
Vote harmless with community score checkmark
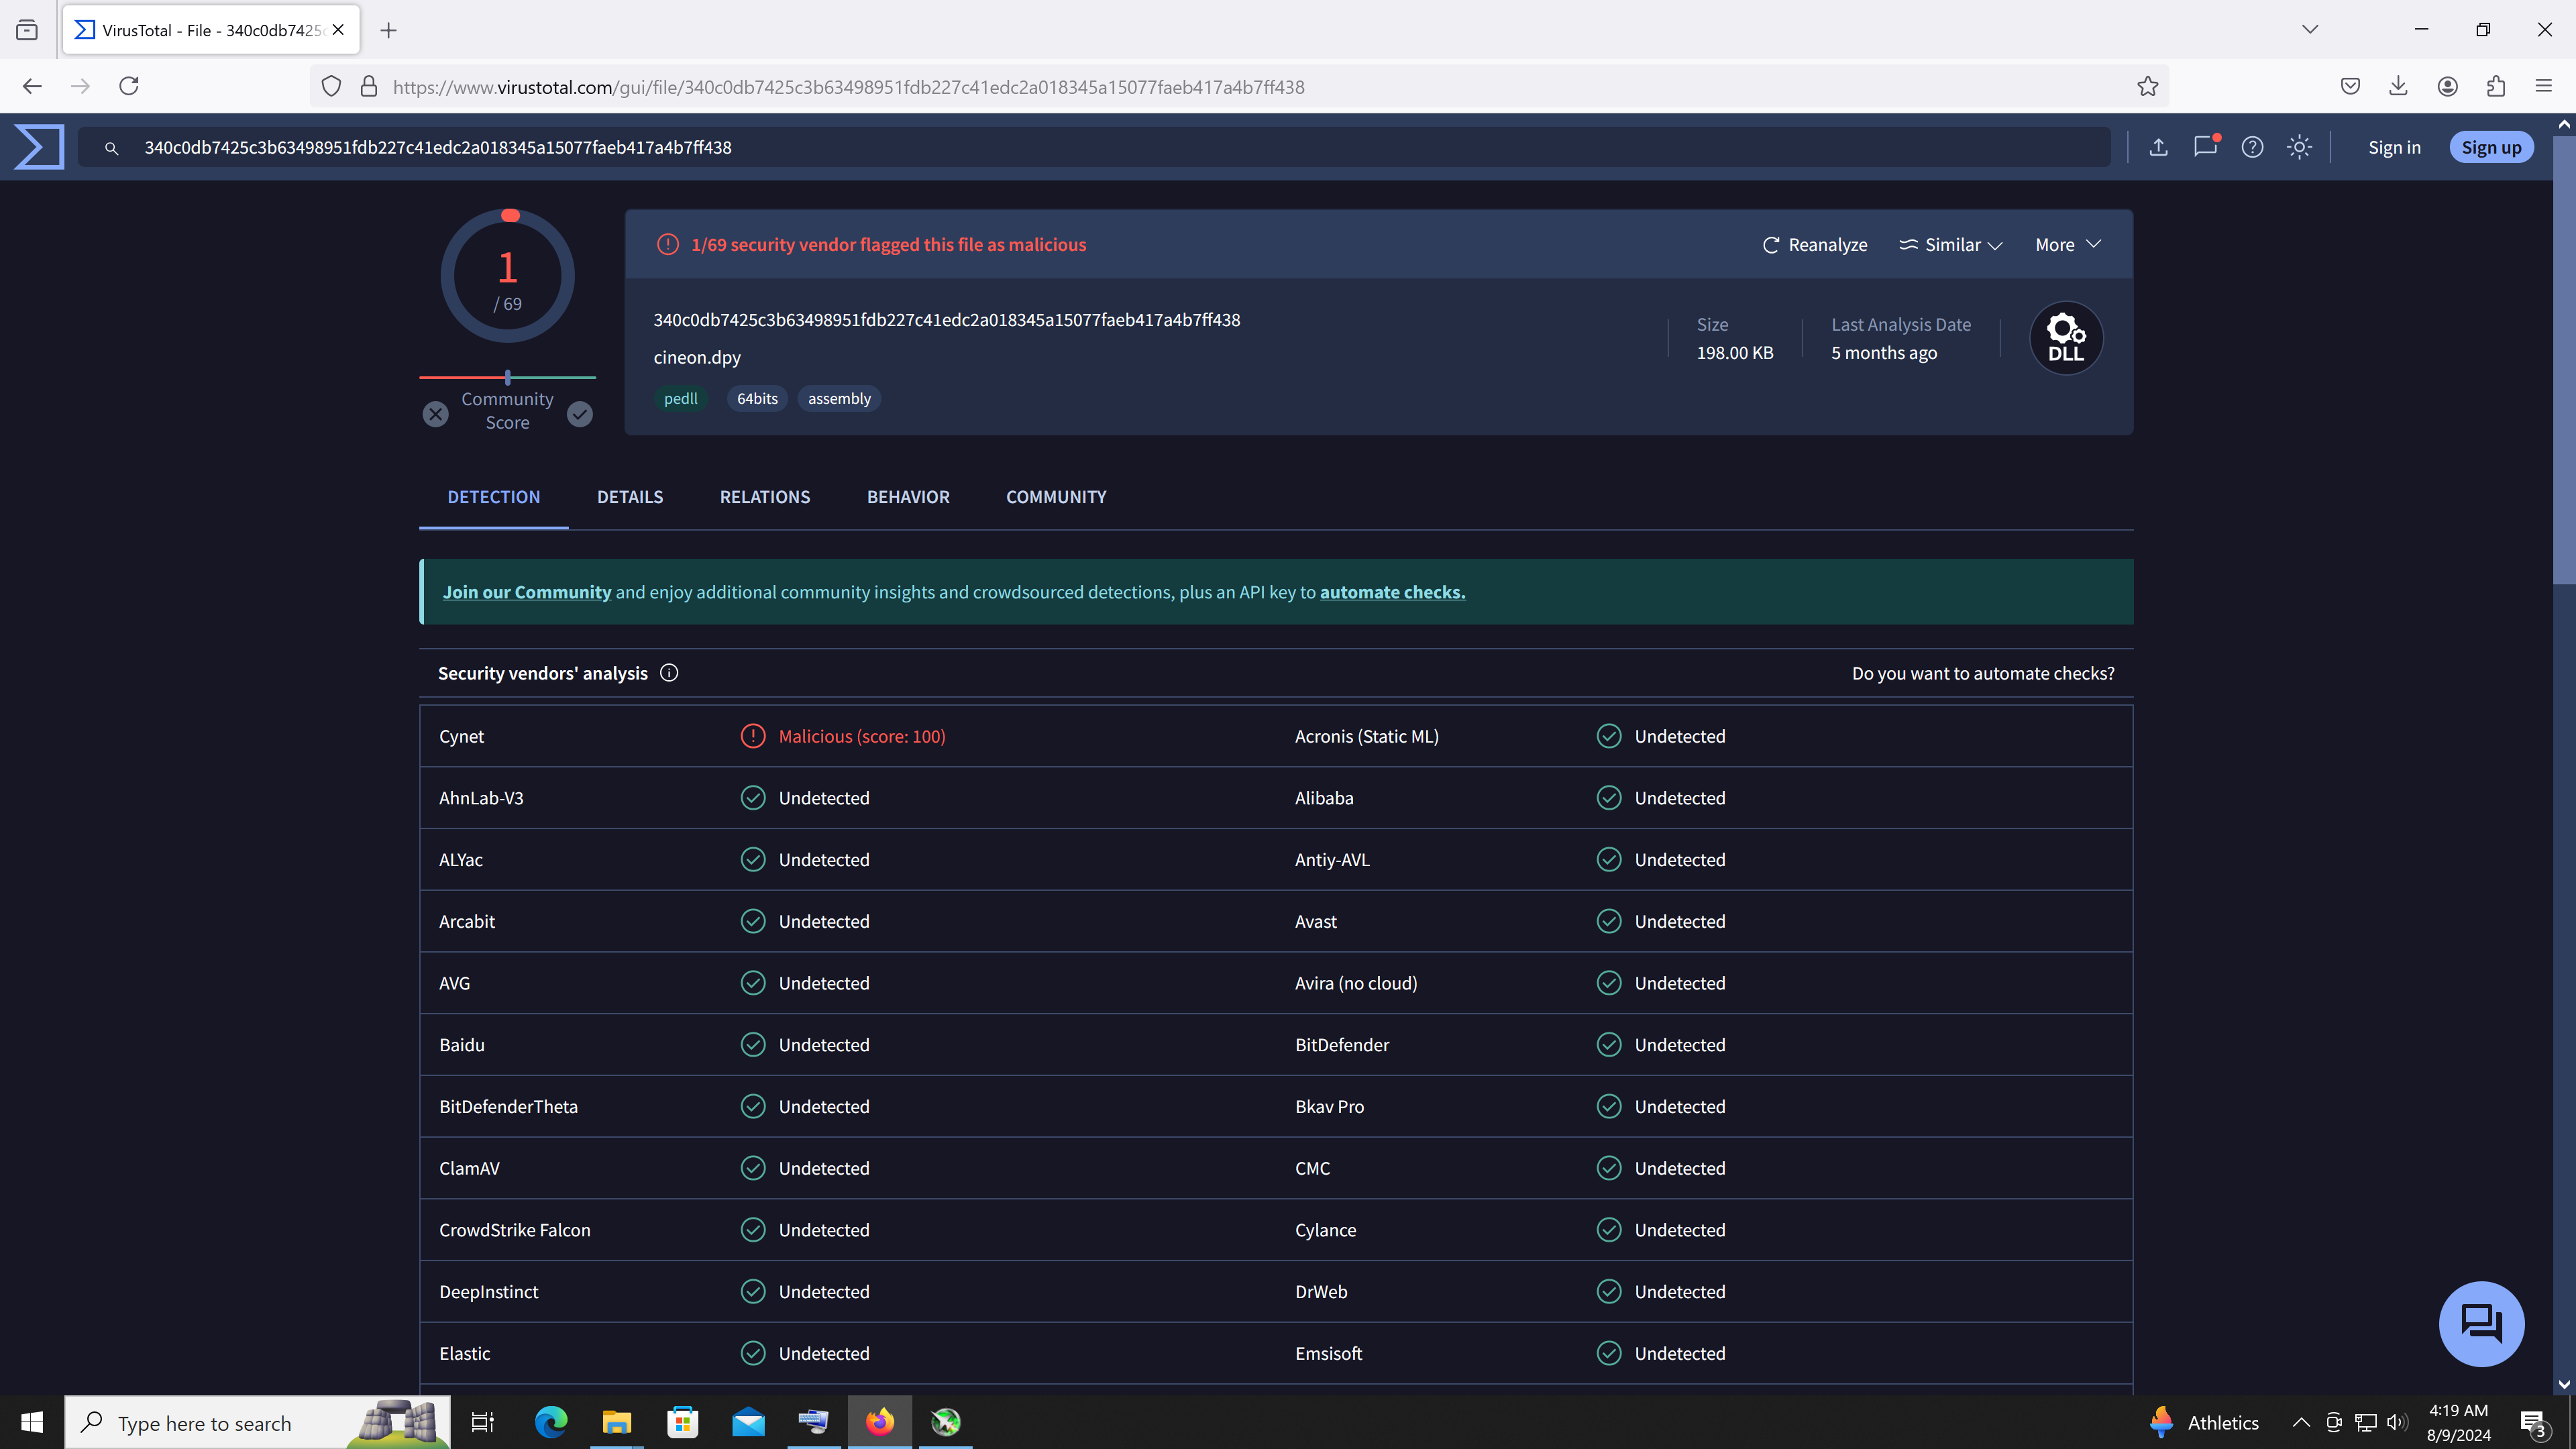[580, 414]
